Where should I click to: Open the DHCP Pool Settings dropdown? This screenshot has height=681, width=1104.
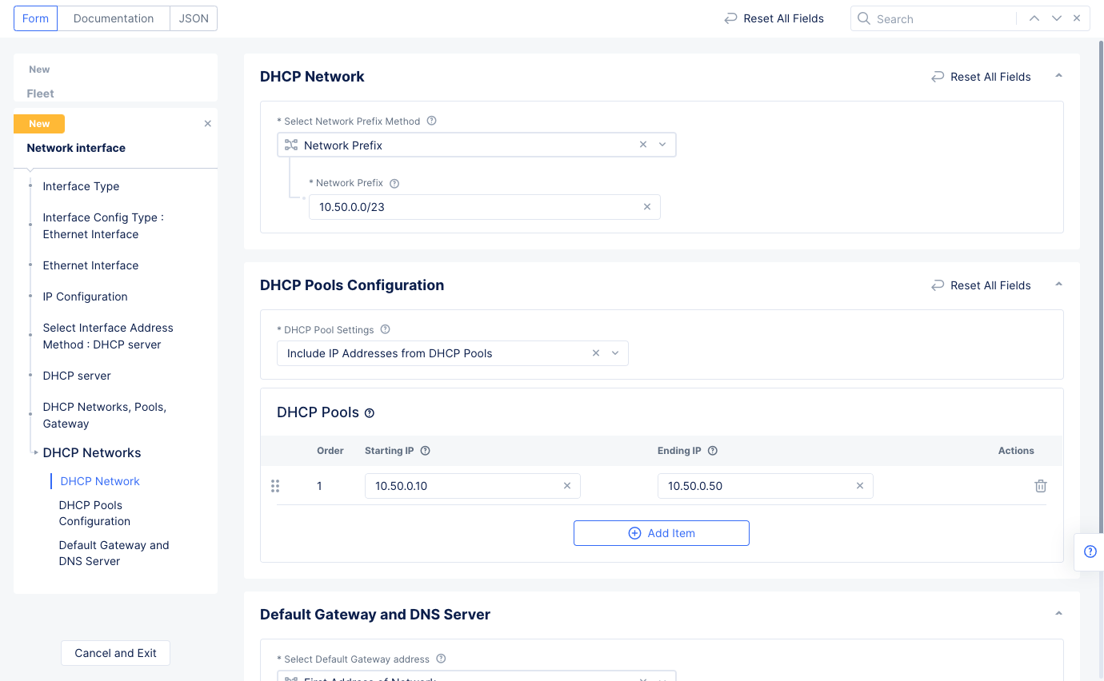[x=614, y=352]
